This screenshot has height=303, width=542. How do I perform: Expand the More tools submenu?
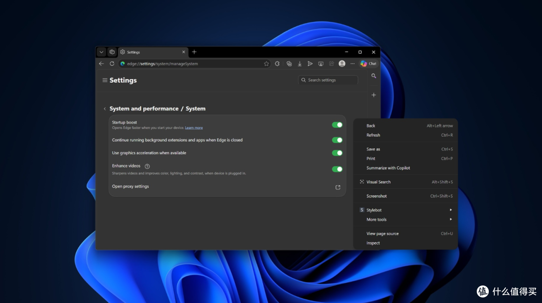[405, 219]
